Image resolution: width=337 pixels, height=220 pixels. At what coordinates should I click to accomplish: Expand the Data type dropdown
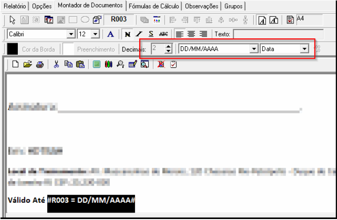pos(304,49)
